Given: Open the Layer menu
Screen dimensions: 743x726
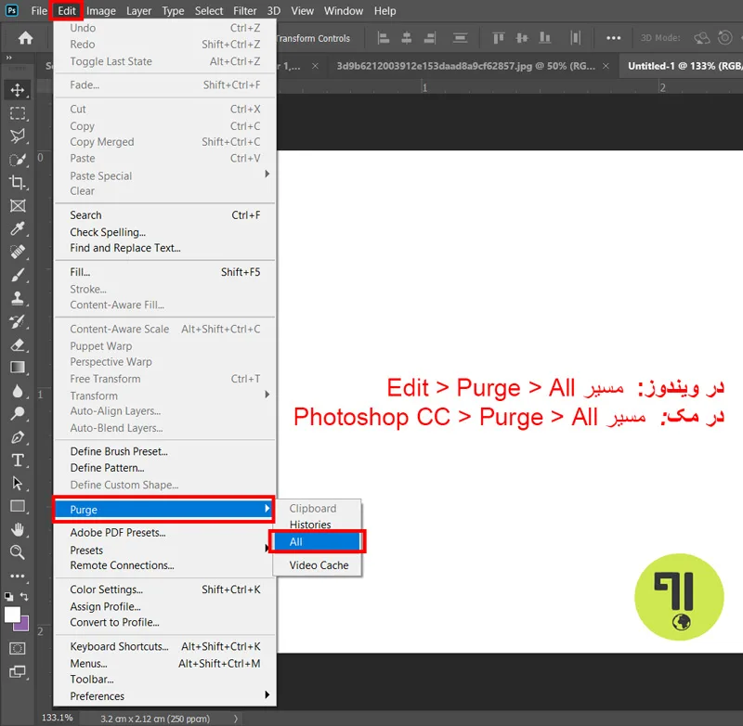Looking at the screenshot, I should (x=138, y=10).
